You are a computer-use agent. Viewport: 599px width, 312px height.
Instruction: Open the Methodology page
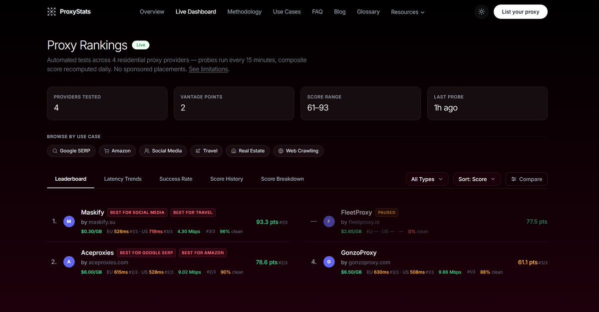coord(244,11)
